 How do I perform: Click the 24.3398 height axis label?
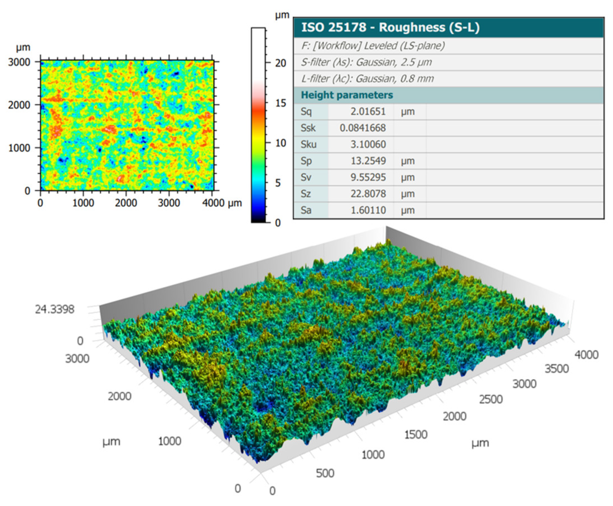pyautogui.click(x=55, y=309)
